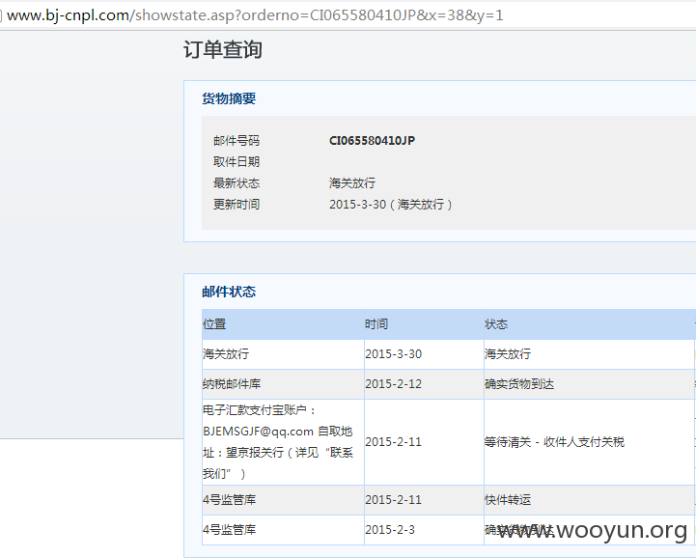Click the page icon beside the URL
Image resolution: width=696 pixels, height=558 pixels.
point(1,16)
